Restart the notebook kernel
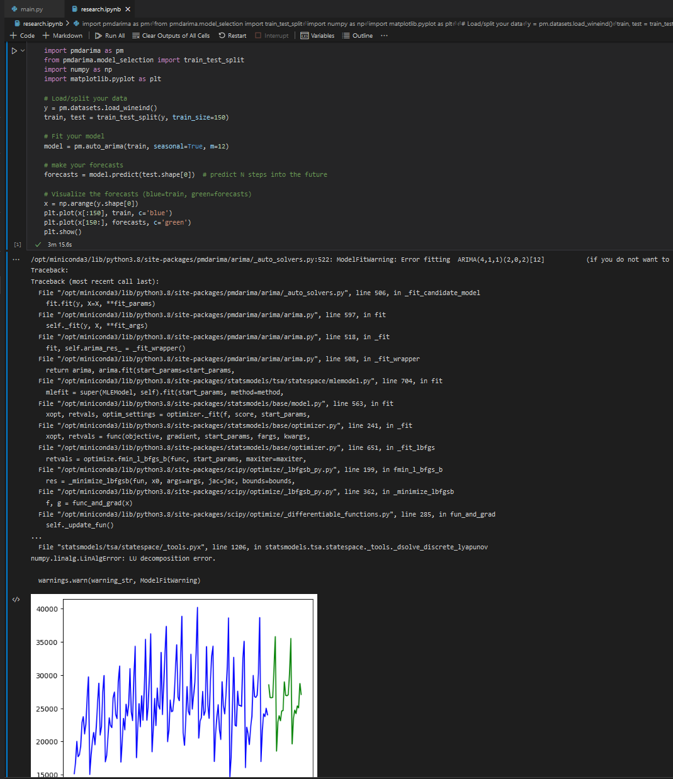The image size is (673, 779). pos(232,36)
